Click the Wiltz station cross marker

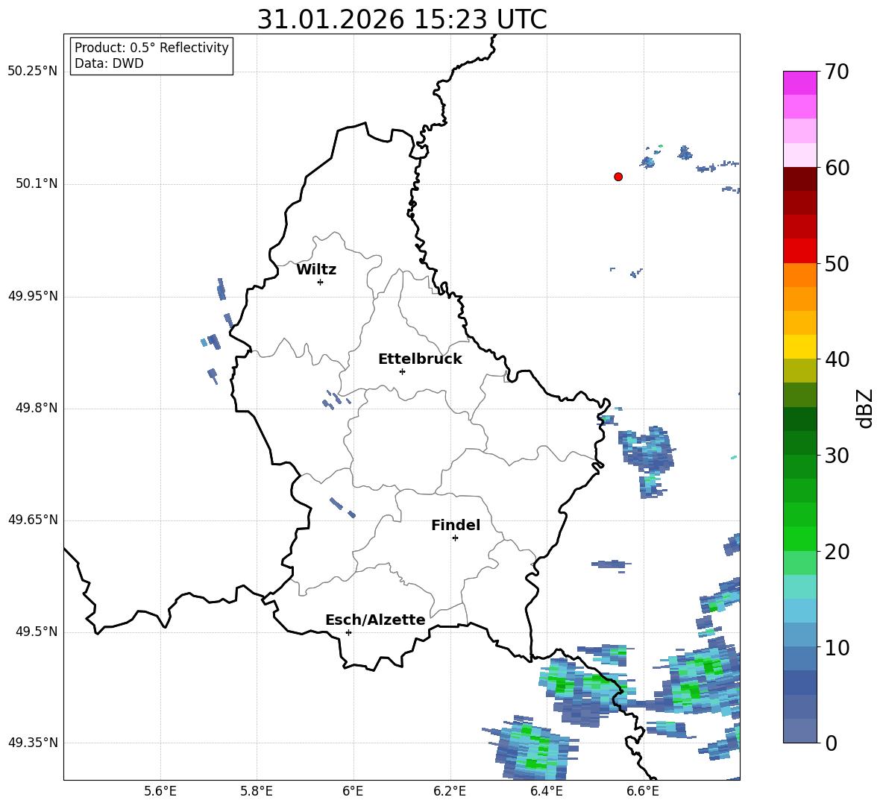point(321,282)
